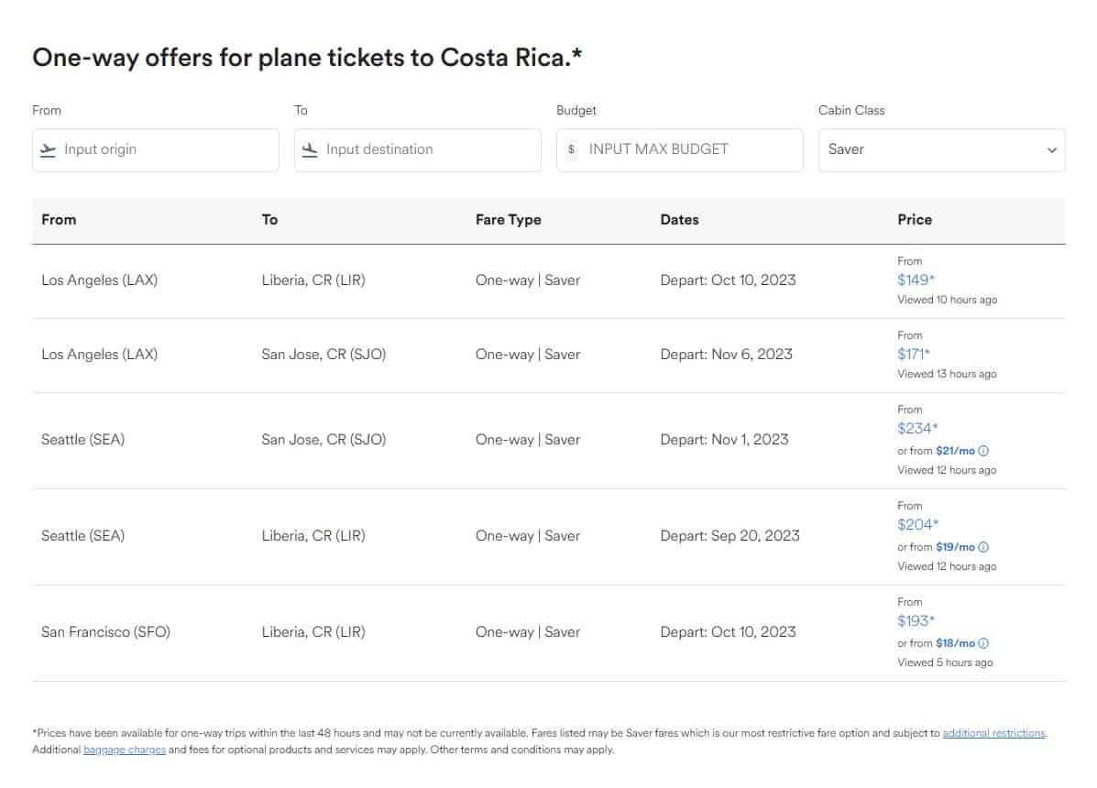The height and width of the screenshot is (788, 1097).
Task: Focus the Input destination field
Action: tap(426, 149)
